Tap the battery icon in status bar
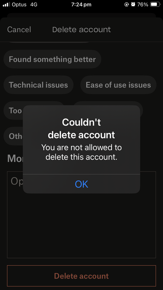 155,5
